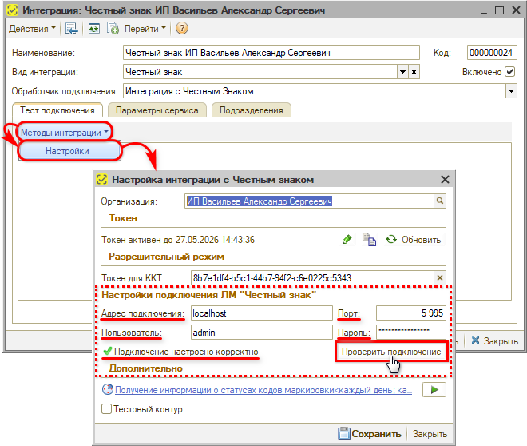Click the Настройка интеграции dialog title icon

[101, 180]
